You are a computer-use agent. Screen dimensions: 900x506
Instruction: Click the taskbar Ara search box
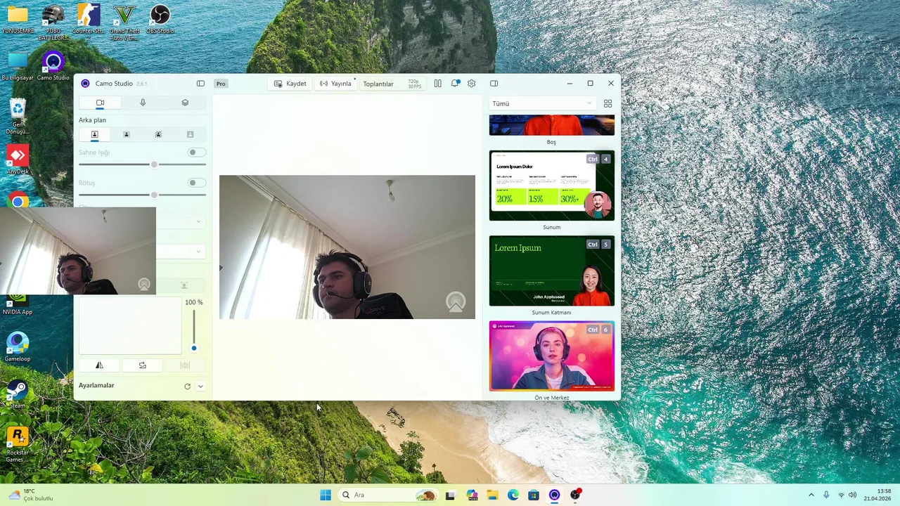[388, 495]
